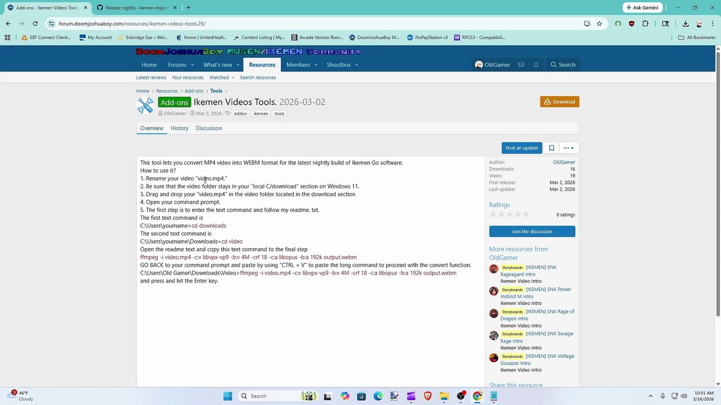The width and height of the screenshot is (721, 405).
Task: Go to Home in the forum navbar
Action: [x=149, y=65]
